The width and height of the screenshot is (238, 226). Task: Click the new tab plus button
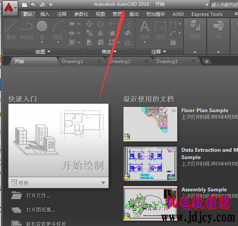[x=206, y=61]
